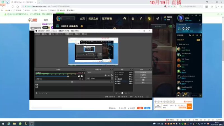The image size is (224, 126).
Task: Add a scene transition with the plus icon
Action: pos(106,75)
